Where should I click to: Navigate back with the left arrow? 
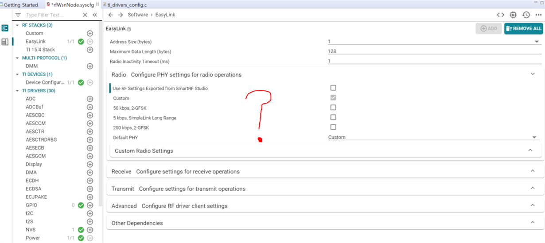111,15
